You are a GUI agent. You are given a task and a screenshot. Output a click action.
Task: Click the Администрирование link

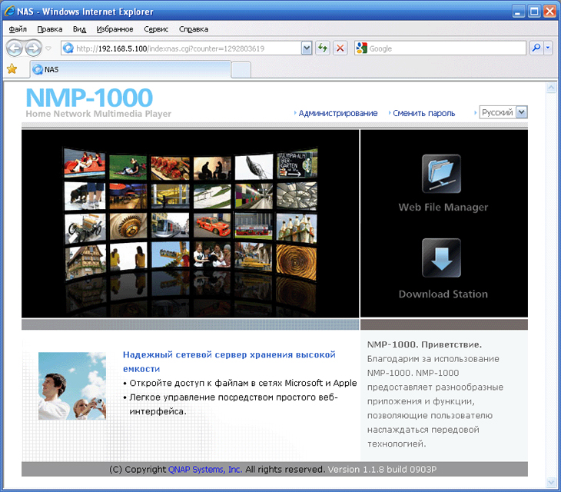click(337, 113)
